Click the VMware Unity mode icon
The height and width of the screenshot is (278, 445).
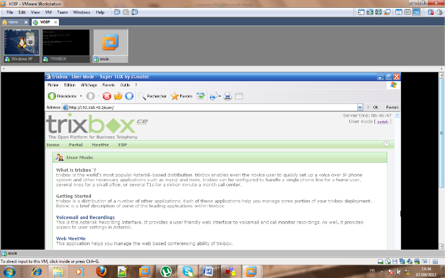click(387, 12)
